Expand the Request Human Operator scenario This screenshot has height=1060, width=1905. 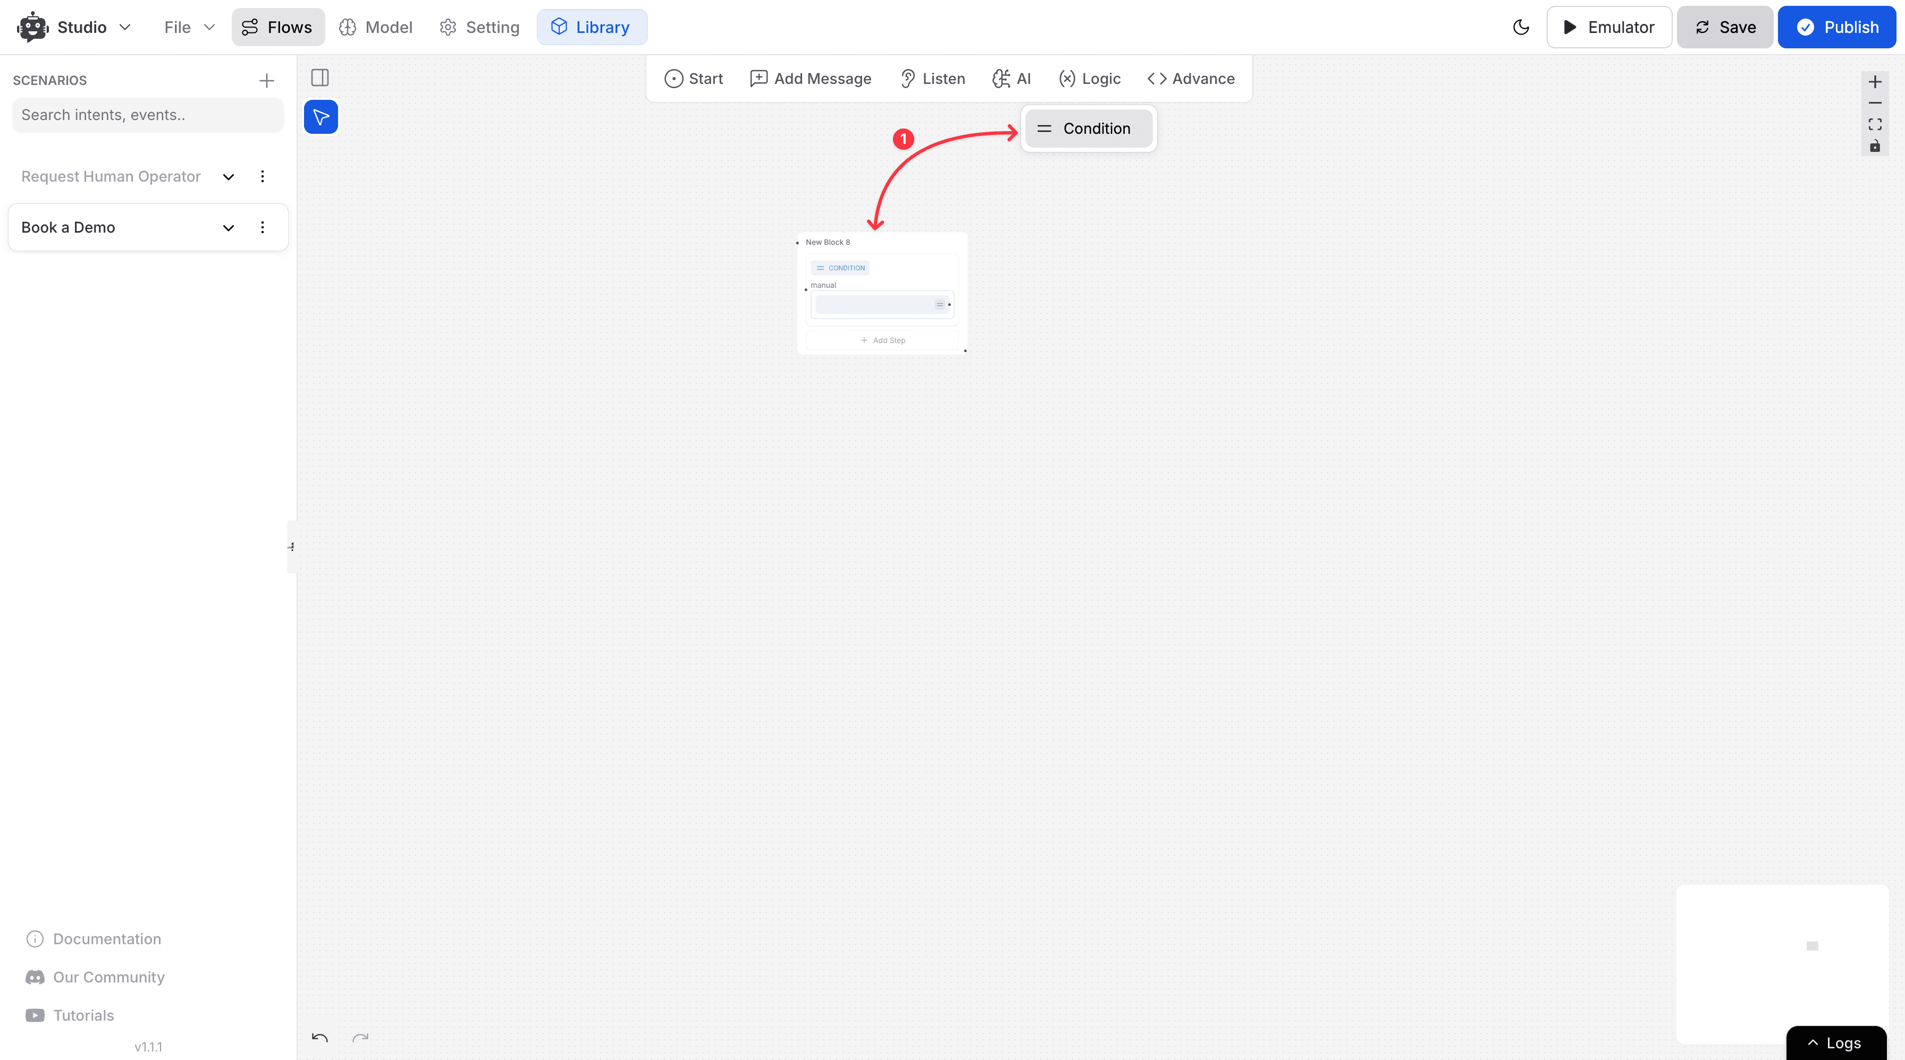[229, 176]
